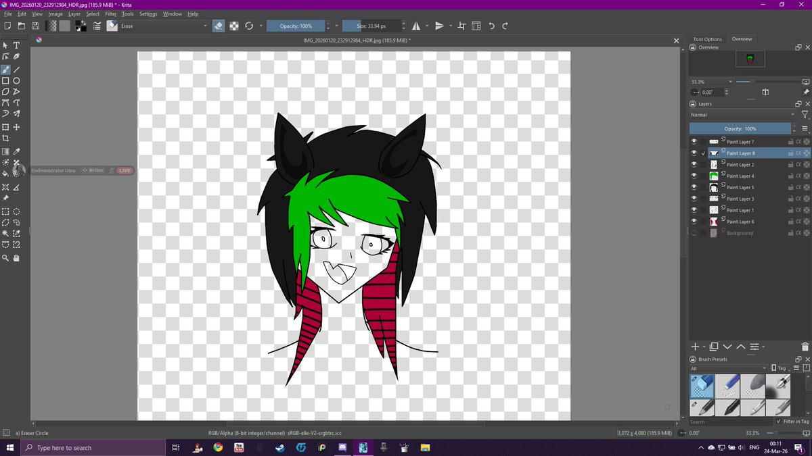The width and height of the screenshot is (812, 456).
Task: Click the Save document icon
Action: coord(35,26)
